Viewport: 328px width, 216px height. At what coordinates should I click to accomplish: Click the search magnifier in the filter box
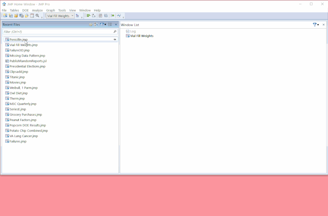click(x=115, y=32)
